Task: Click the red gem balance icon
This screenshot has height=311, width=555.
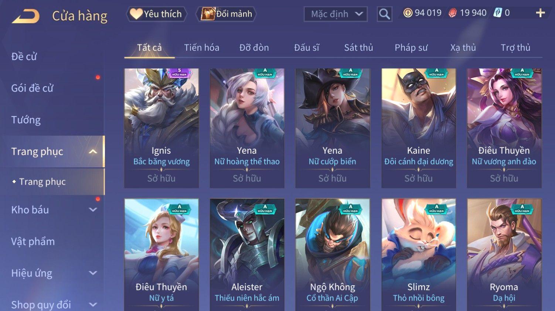Action: coord(453,13)
